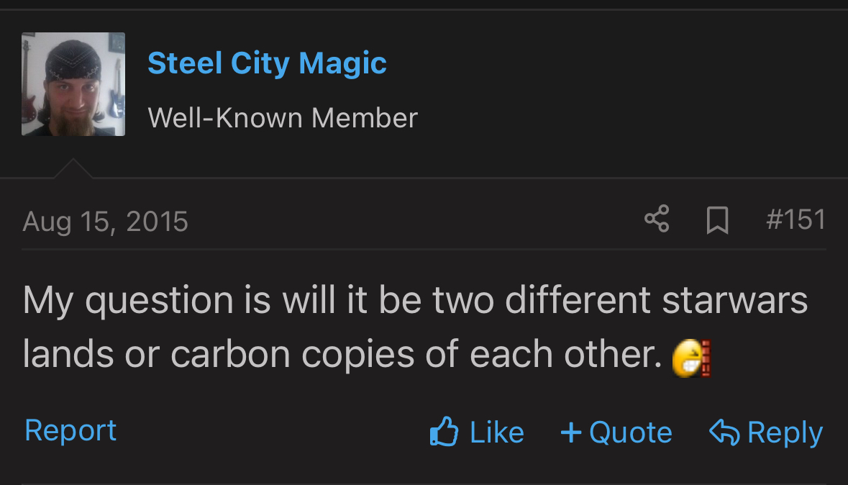Click the grinning emoji in the post
Screen dimensions: 848x485
(691, 358)
